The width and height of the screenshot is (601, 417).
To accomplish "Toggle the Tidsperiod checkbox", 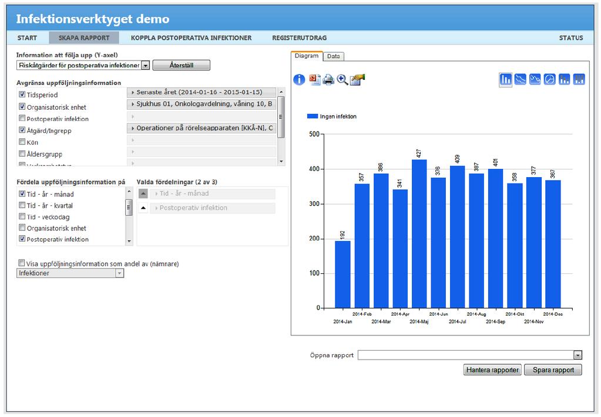I will point(22,94).
